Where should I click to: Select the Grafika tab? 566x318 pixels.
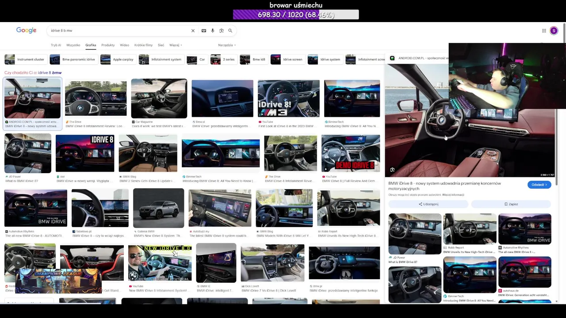(x=91, y=45)
